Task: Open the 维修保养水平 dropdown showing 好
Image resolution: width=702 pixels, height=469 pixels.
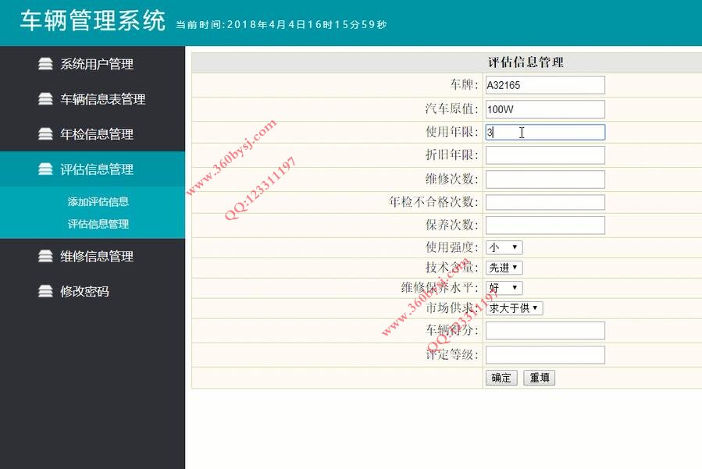Action: pyautogui.click(x=504, y=288)
